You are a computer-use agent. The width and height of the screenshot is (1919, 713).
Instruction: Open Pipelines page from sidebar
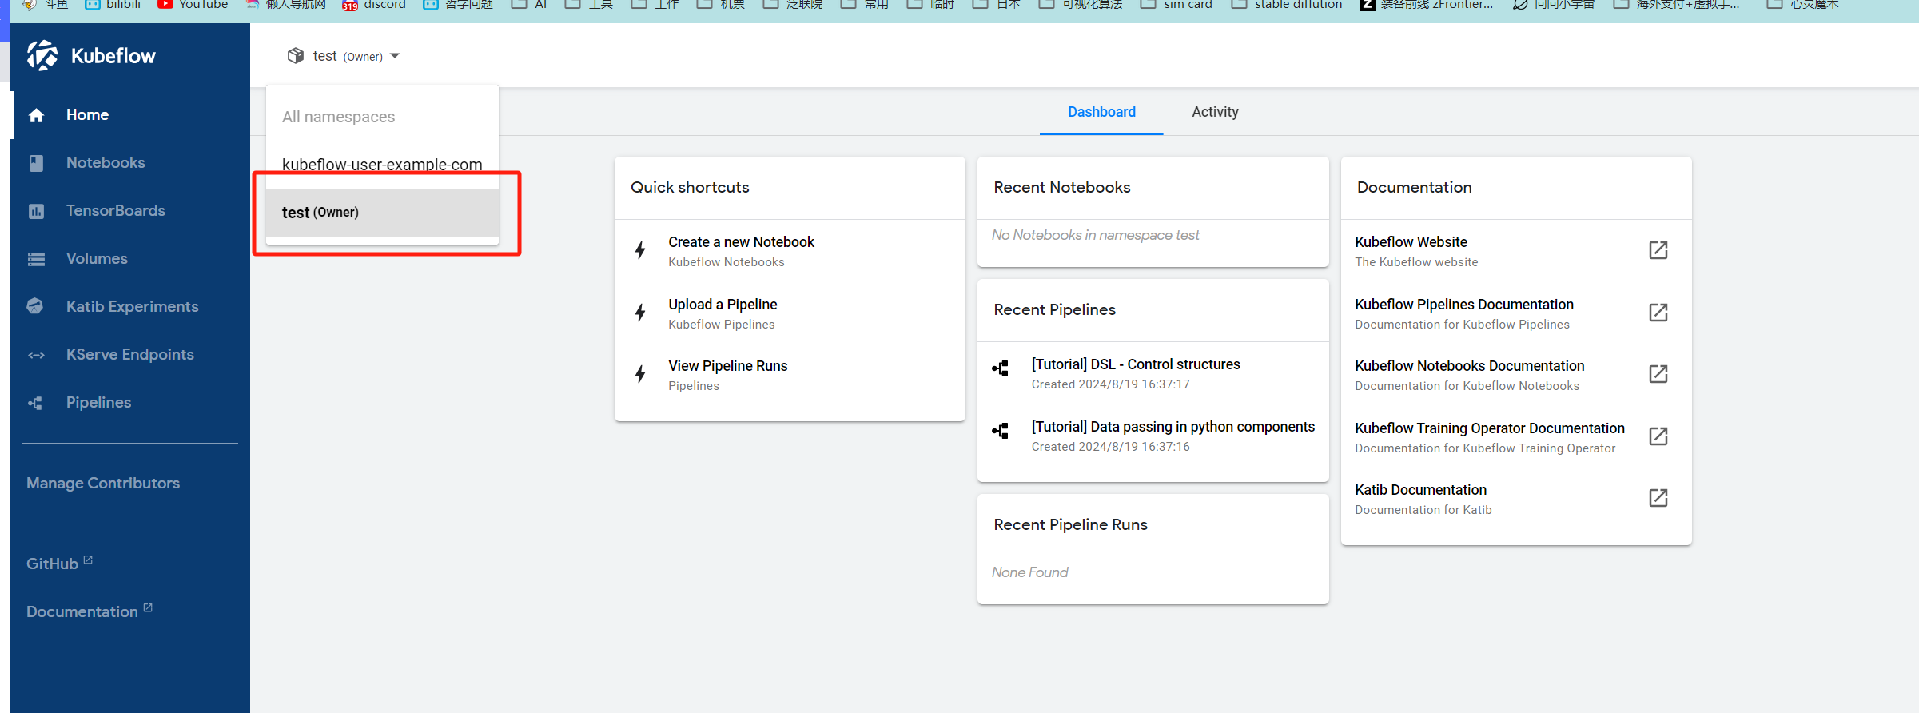tap(131, 403)
